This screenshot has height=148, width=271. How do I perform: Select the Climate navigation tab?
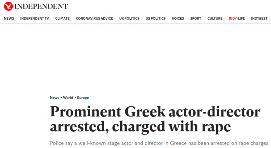coord(62,19)
